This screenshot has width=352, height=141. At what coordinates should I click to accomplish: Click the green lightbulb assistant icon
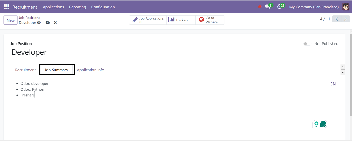click(316, 124)
